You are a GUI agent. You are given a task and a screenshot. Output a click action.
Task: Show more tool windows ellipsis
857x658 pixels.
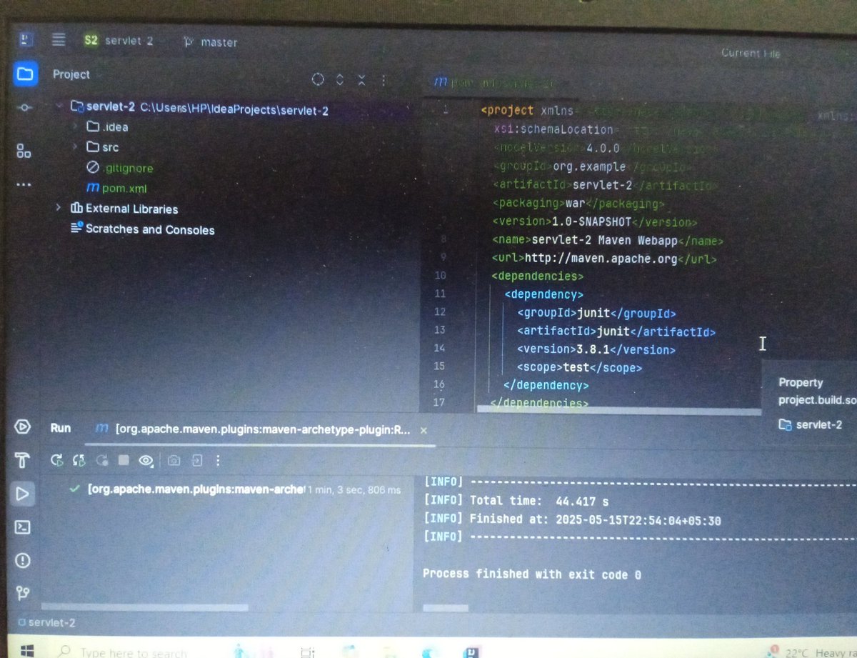pyautogui.click(x=24, y=185)
